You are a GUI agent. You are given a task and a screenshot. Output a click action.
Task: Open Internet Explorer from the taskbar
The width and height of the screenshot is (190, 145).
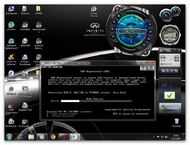[20, 137]
